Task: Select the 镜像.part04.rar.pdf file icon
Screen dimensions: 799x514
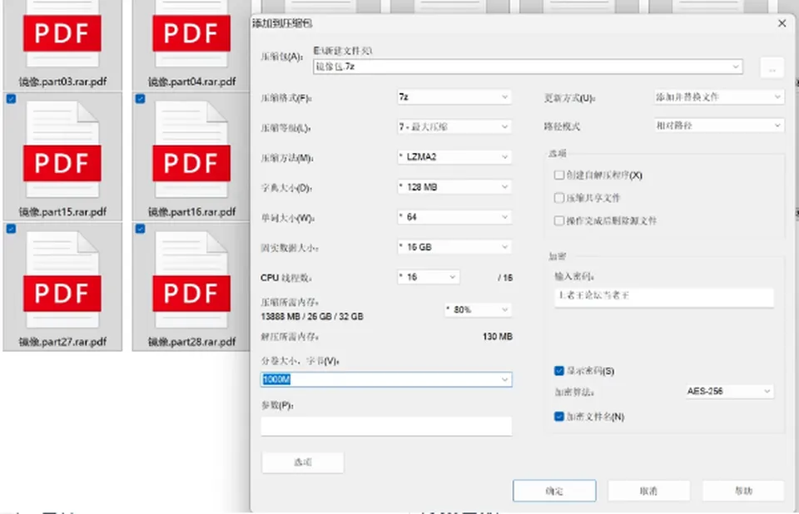Action: (x=191, y=35)
